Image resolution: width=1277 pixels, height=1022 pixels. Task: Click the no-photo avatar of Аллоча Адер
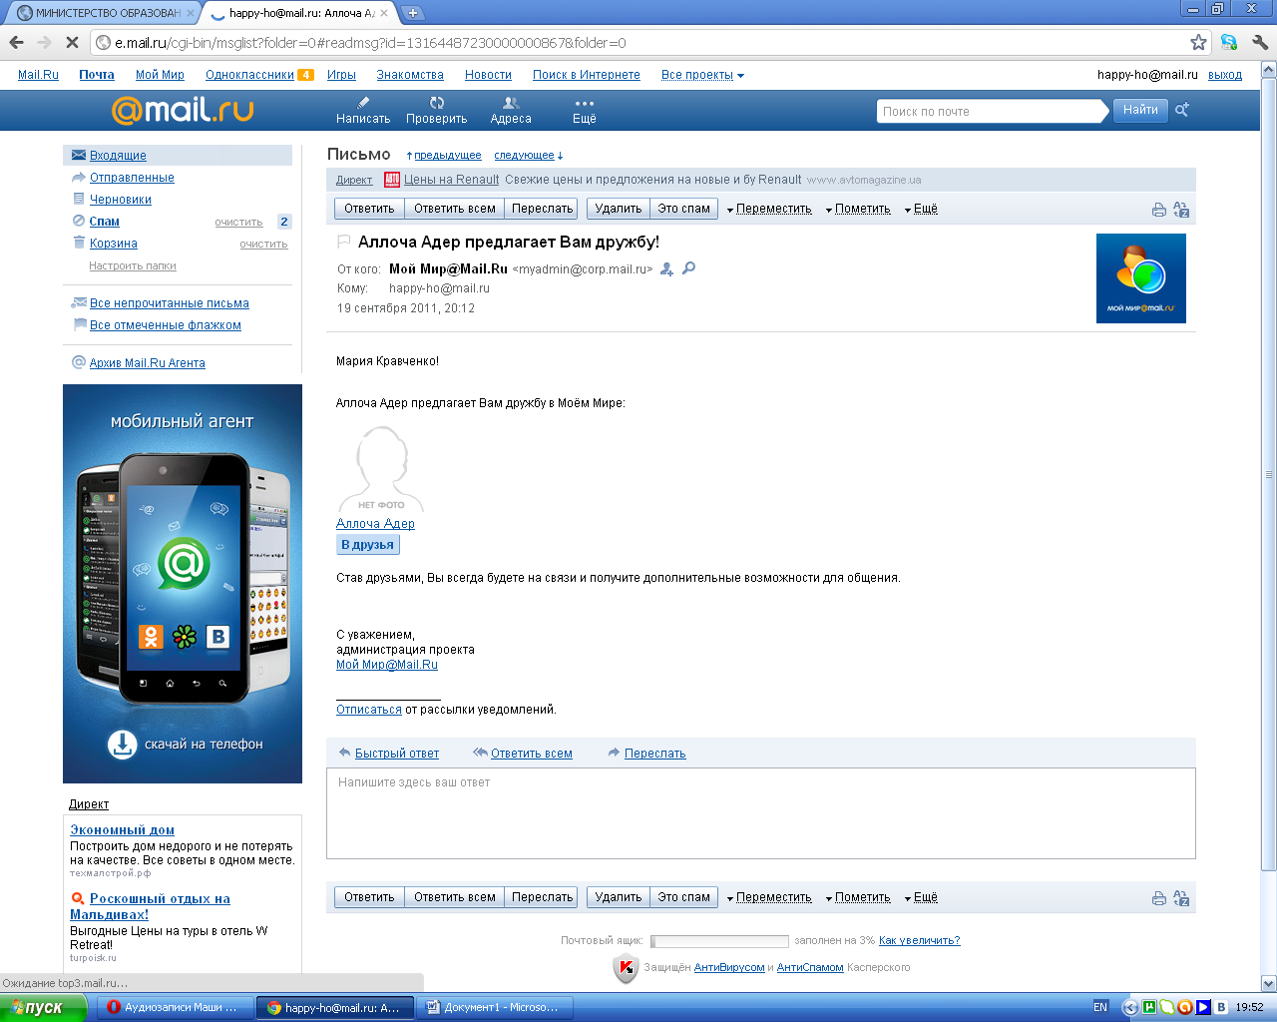(x=381, y=469)
